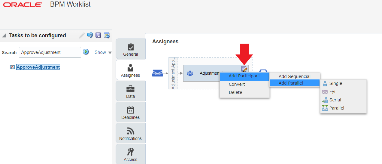Open the General tab
Screen dimensions: 382x164
coord(131,49)
